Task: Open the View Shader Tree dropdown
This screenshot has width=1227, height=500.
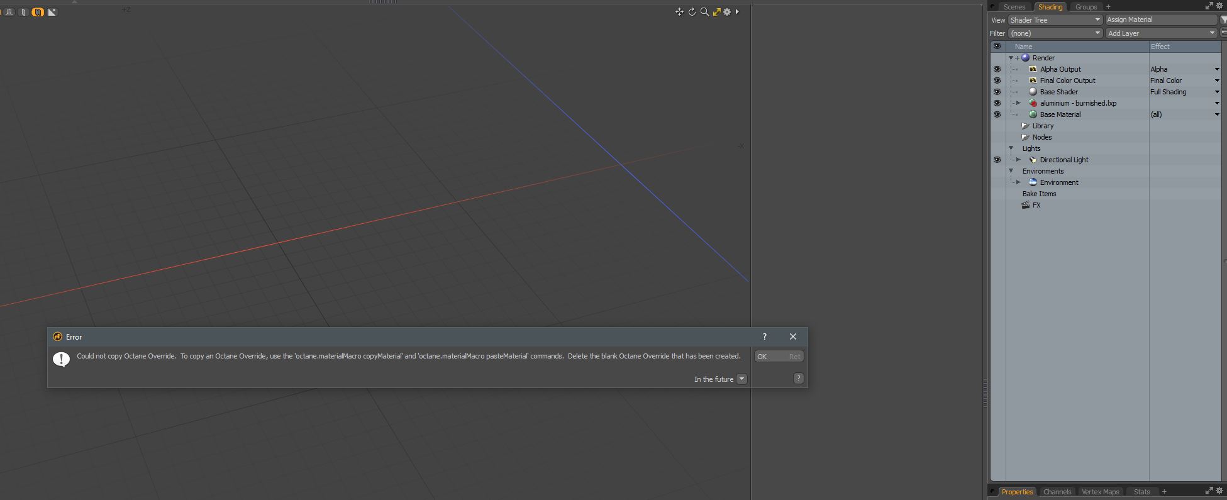Action: (x=1055, y=20)
